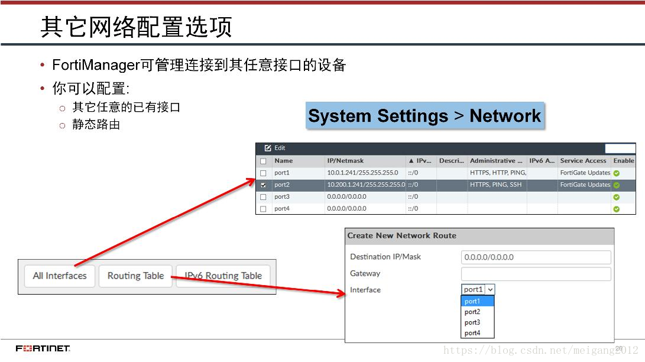Click the 10.0.1.241/255.255.255.0 address cell
The height and width of the screenshot is (362, 645).
tap(362, 173)
